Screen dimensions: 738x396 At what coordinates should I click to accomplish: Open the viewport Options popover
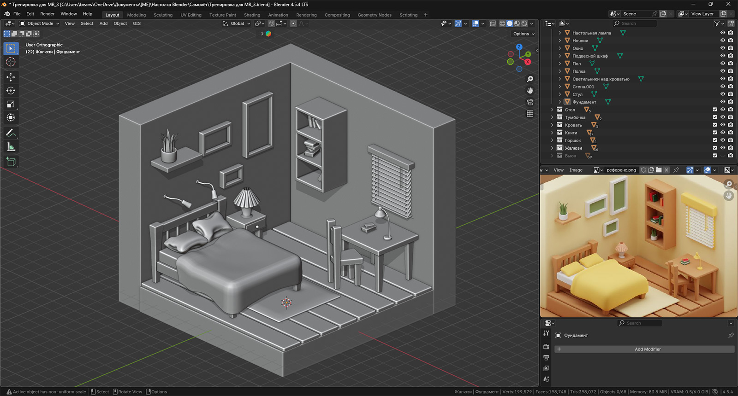point(524,34)
